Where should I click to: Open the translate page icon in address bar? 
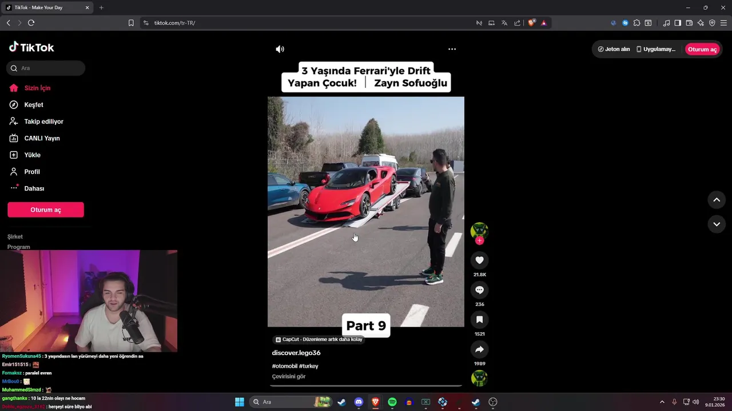(x=504, y=23)
